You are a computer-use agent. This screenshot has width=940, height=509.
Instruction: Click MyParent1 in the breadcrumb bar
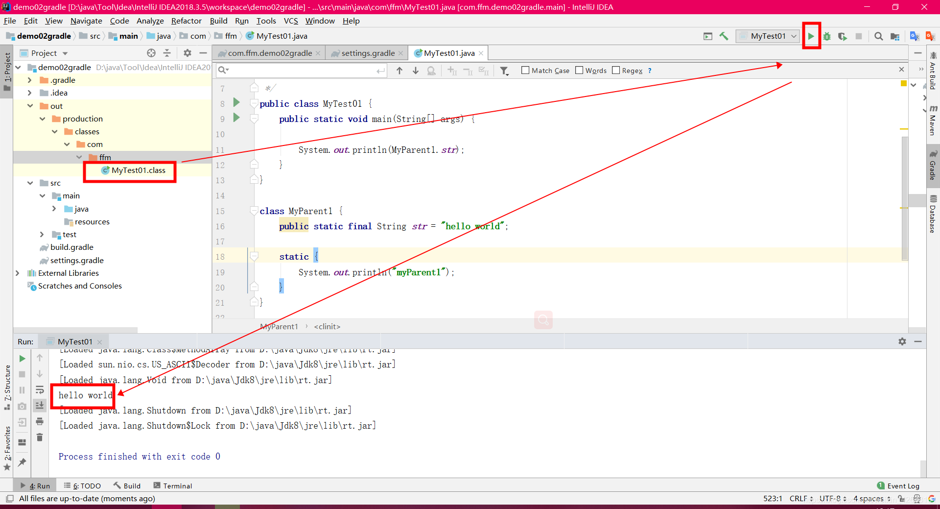(279, 326)
